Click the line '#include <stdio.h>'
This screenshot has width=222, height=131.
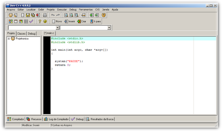click(67, 38)
